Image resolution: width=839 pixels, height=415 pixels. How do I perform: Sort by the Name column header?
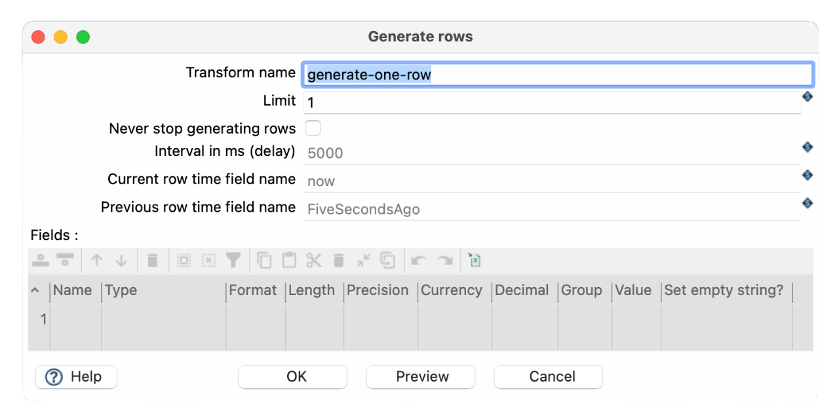coord(73,290)
